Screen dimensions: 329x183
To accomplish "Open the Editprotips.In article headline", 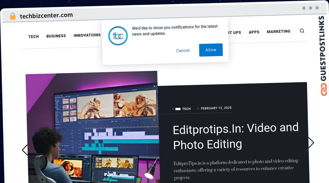I will [236, 136].
